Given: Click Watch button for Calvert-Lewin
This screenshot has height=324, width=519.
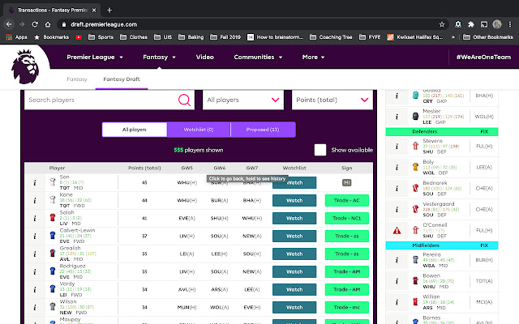Looking at the screenshot, I should 294,236.
